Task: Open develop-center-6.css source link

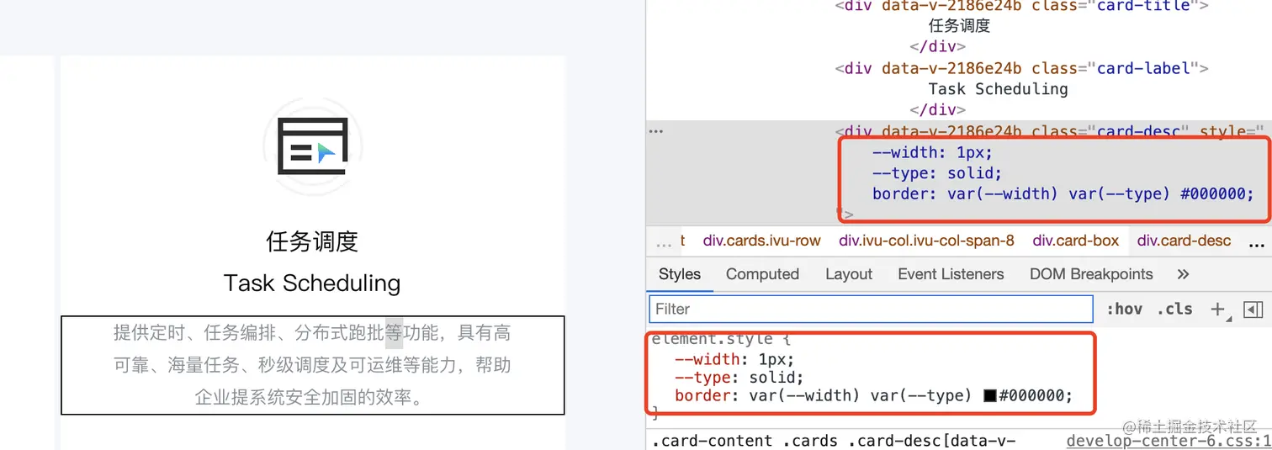Action: [x=1169, y=441]
